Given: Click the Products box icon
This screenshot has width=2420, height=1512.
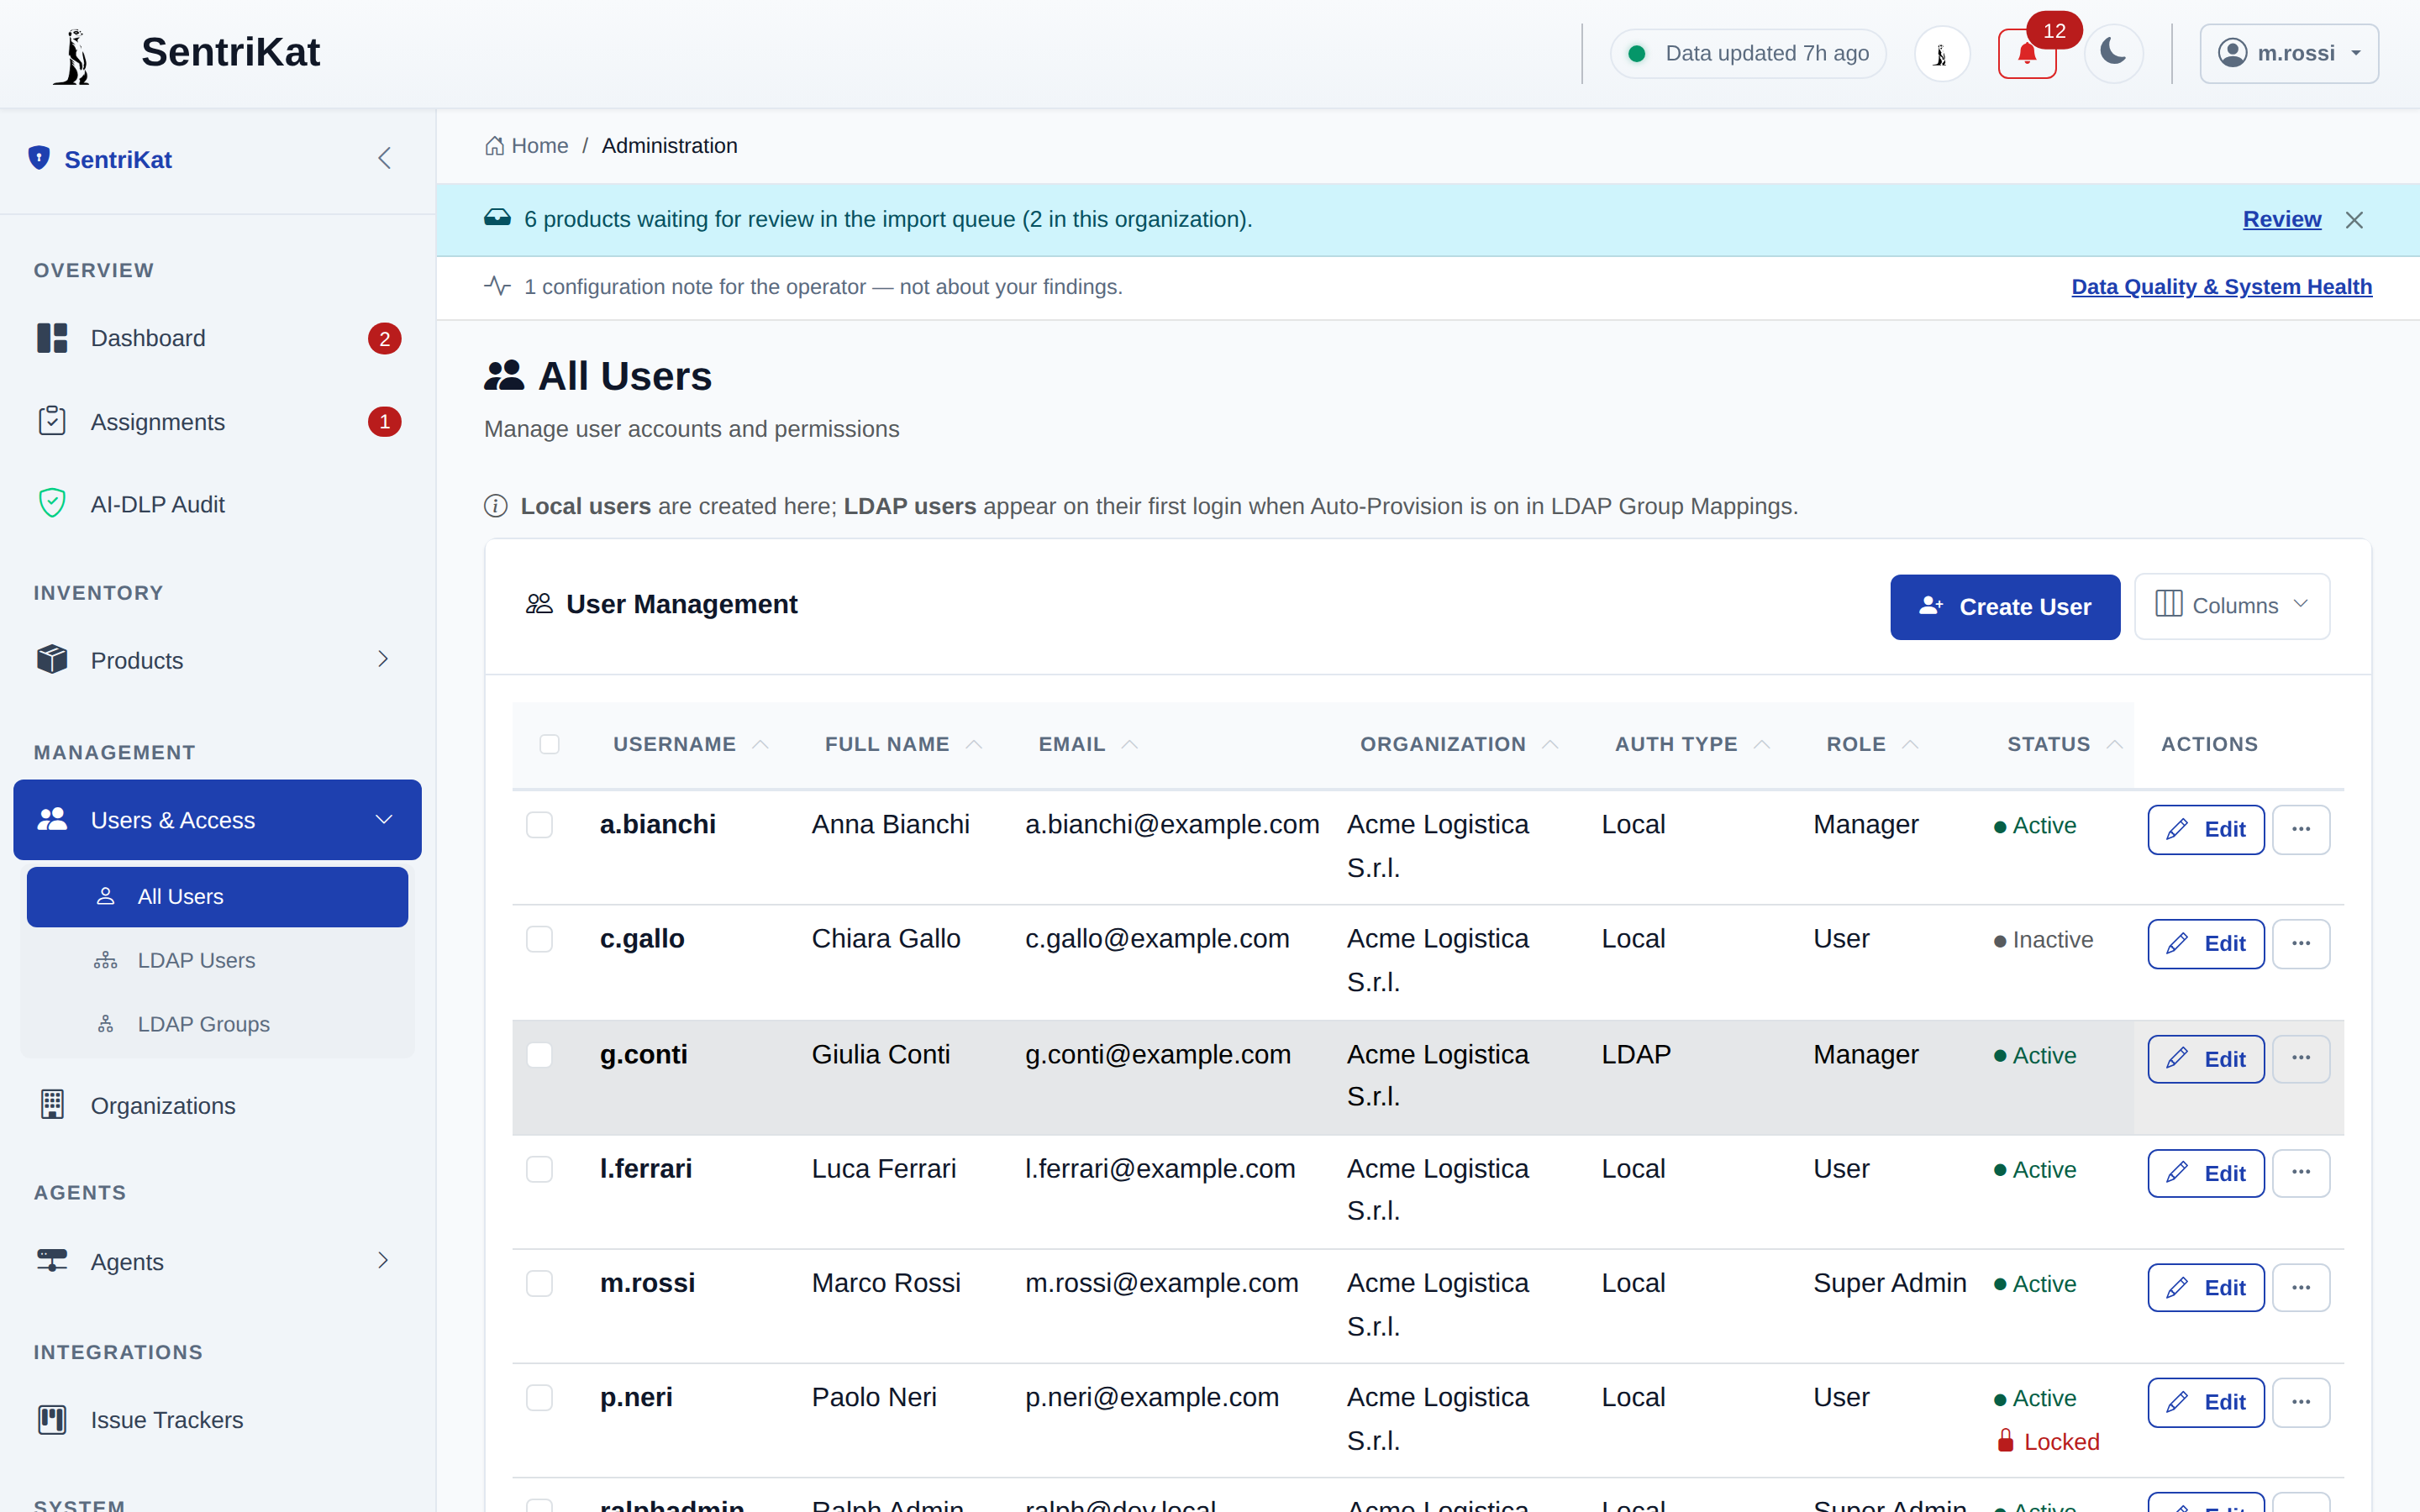Looking at the screenshot, I should (52, 659).
